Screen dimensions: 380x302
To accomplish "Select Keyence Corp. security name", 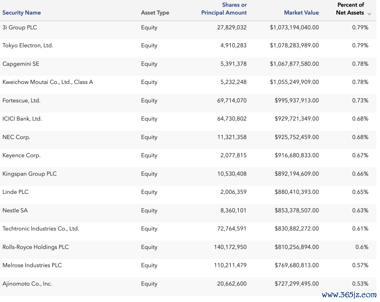I will 21,156.
